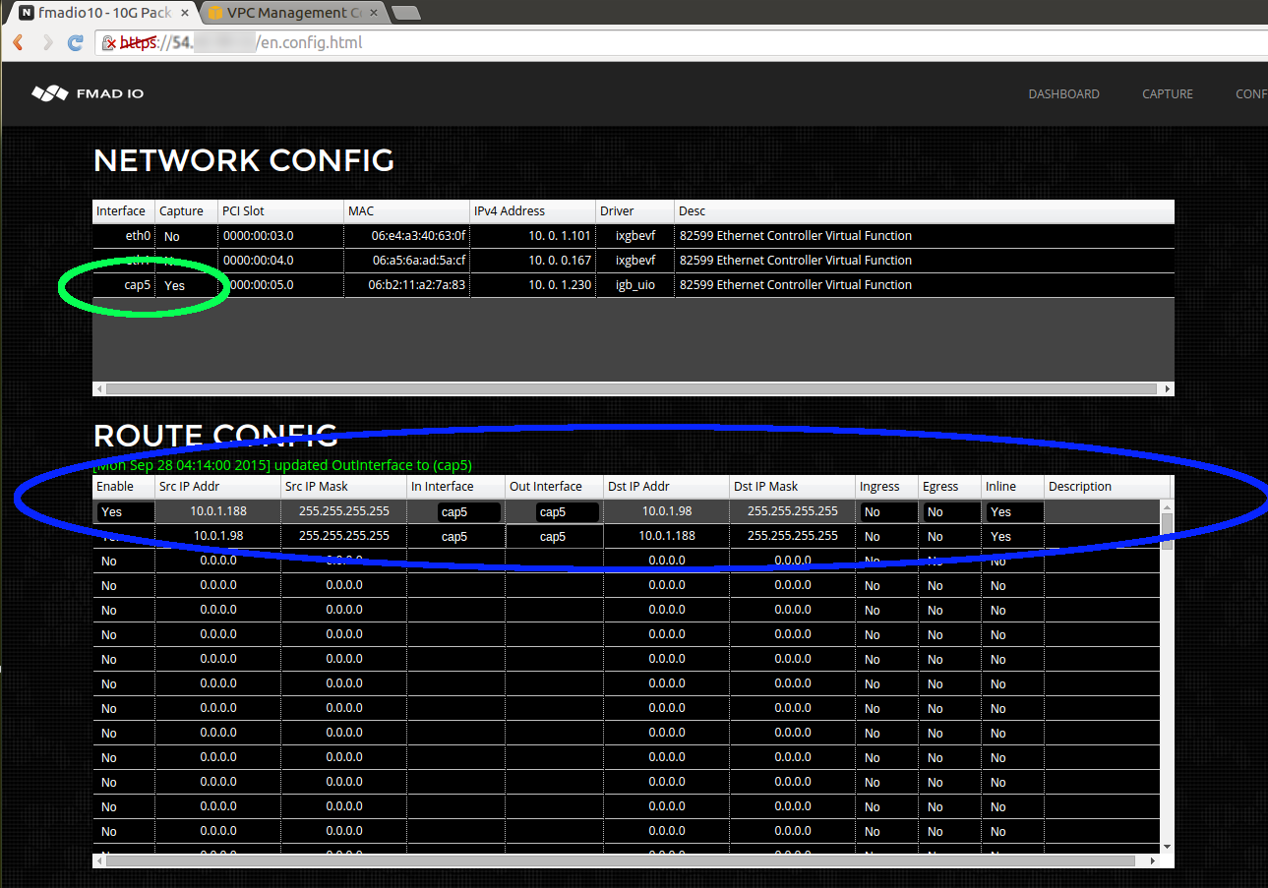The width and height of the screenshot is (1268, 888).
Task: Open the In Interface cap5 selector
Action: coord(467,511)
